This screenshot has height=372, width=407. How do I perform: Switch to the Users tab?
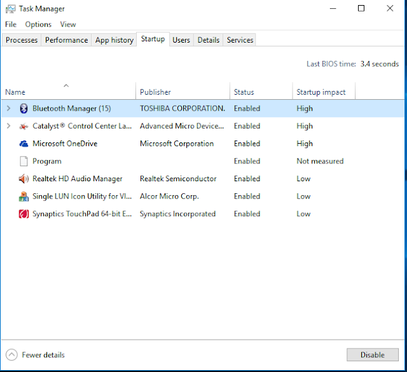(181, 40)
